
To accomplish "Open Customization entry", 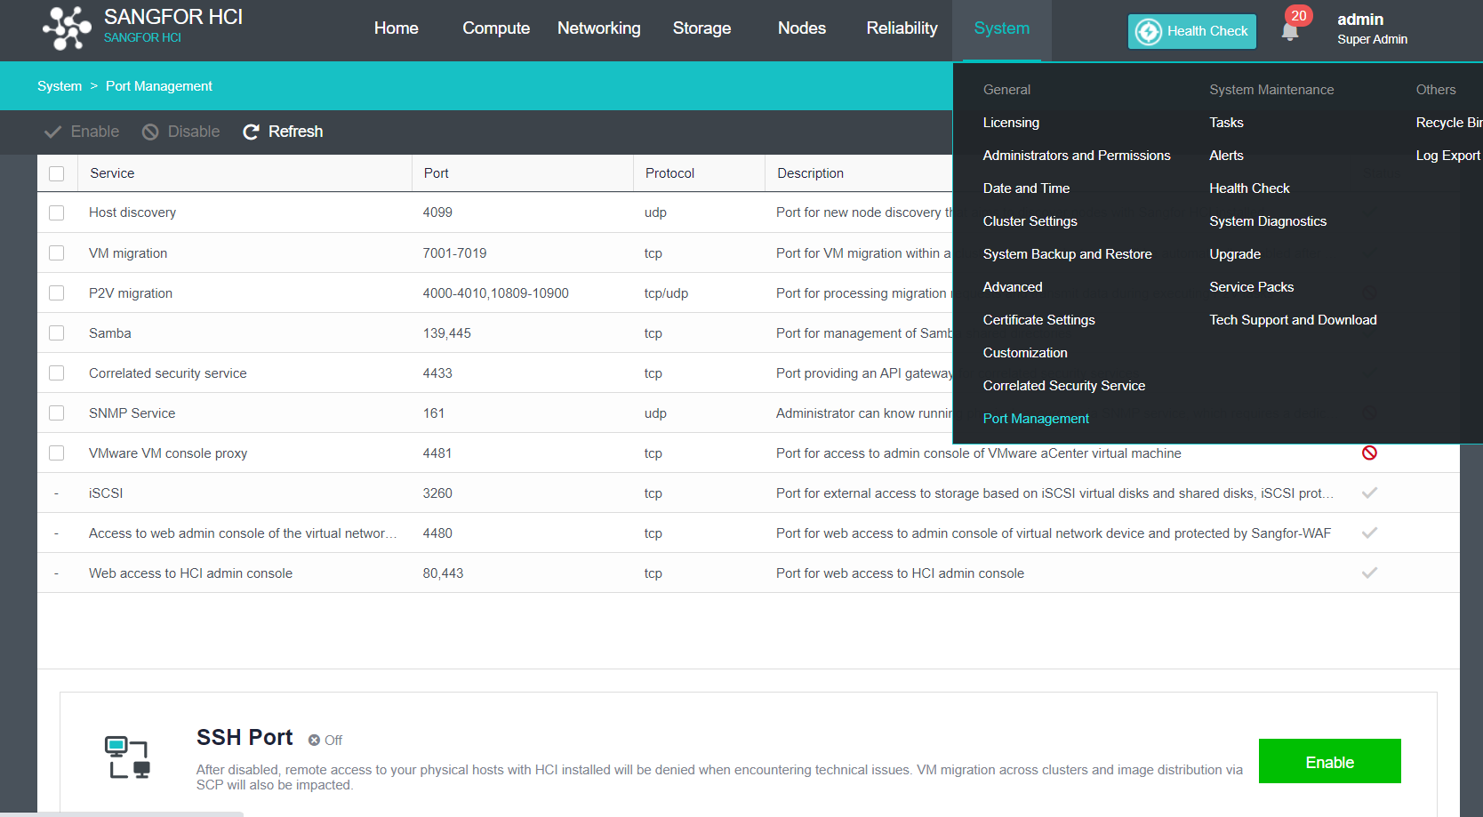I will tap(1025, 353).
